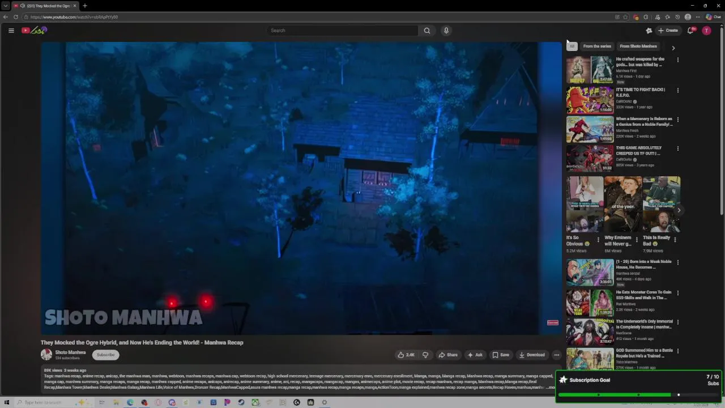This screenshot has height=408, width=725.
Task: Open options for It's So Obvious short
Action: click(x=598, y=240)
